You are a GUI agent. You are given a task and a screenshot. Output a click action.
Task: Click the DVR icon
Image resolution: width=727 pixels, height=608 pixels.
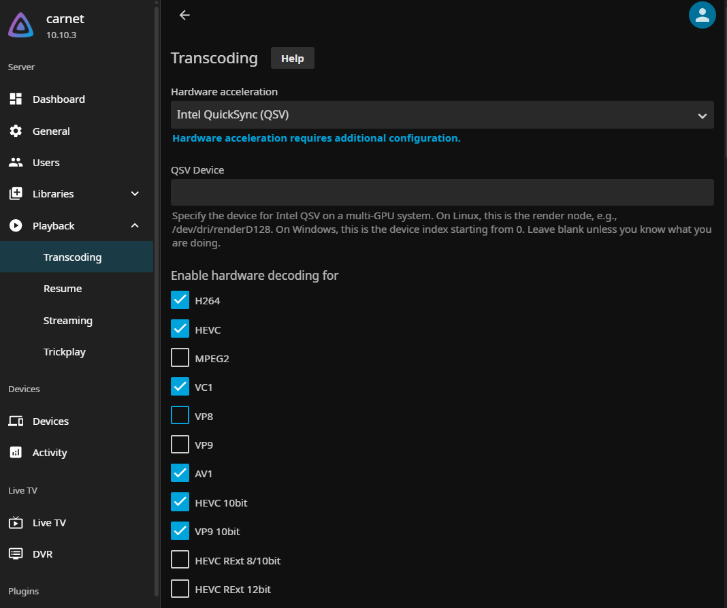(16, 554)
